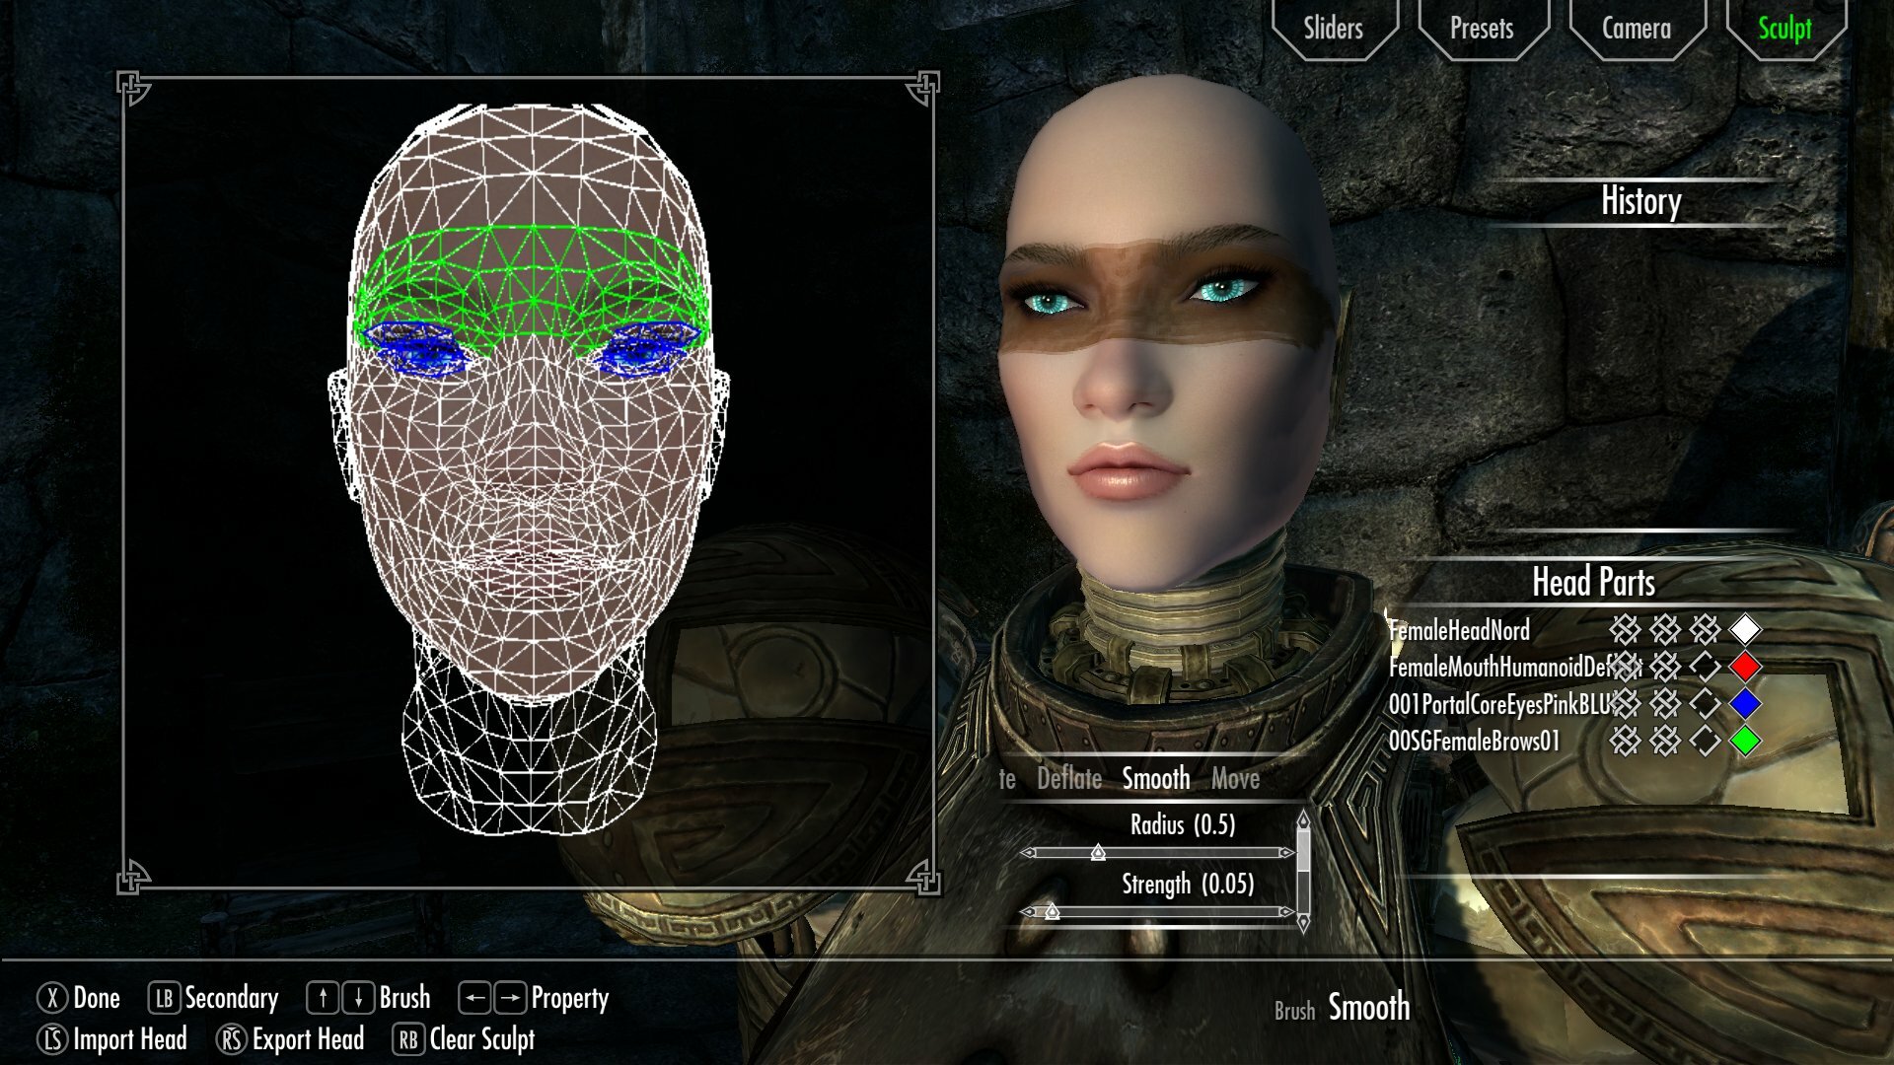Click the brush settings scrollbar down arrow
1894x1065 pixels.
pyautogui.click(x=1303, y=923)
